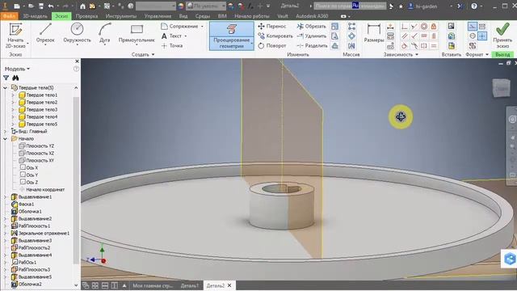Click the help question mark in title bar
This screenshot has height=291, width=517.
(x=474, y=6)
